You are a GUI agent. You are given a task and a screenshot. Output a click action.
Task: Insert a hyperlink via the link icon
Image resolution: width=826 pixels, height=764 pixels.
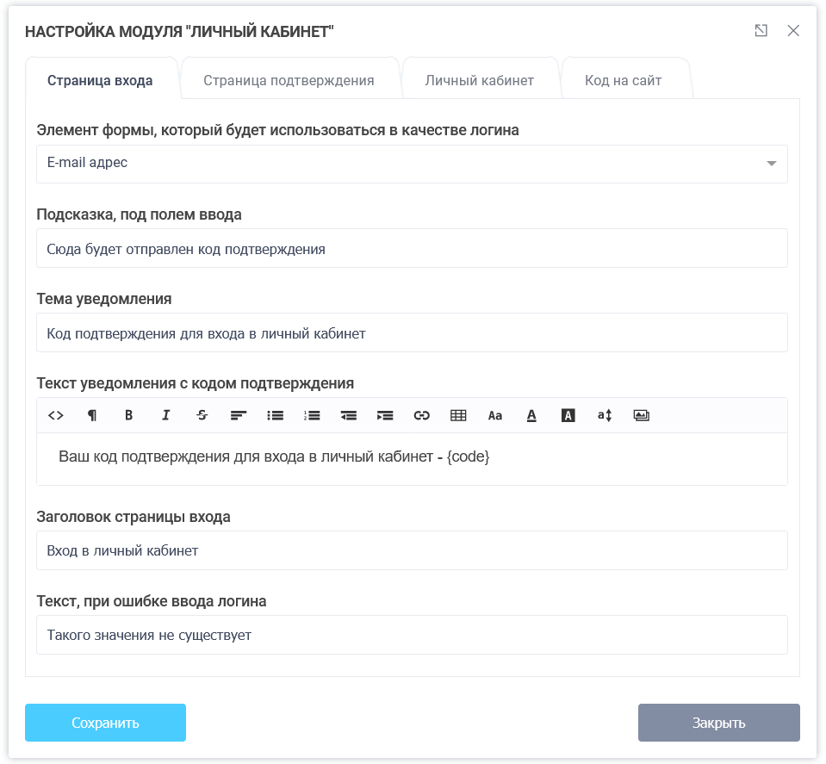point(422,415)
